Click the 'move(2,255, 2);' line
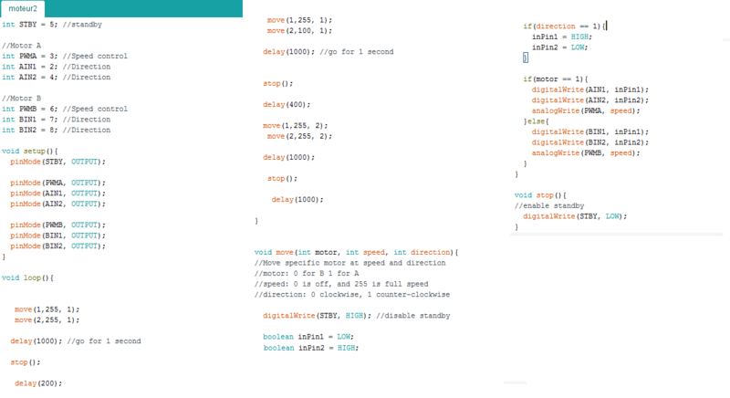 [299, 136]
